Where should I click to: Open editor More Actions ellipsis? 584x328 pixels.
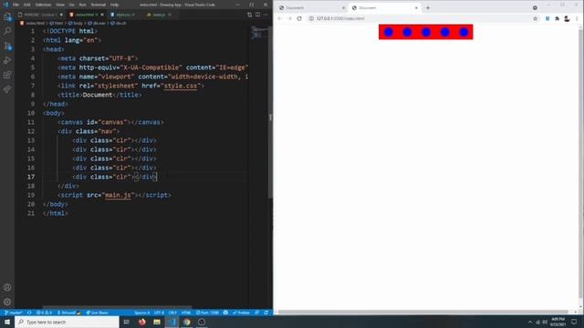[266, 15]
